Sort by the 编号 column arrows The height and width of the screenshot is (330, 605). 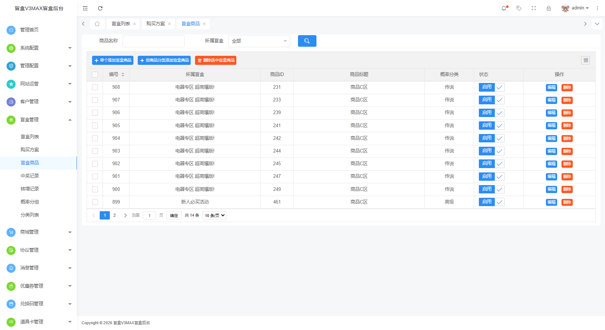(x=123, y=74)
